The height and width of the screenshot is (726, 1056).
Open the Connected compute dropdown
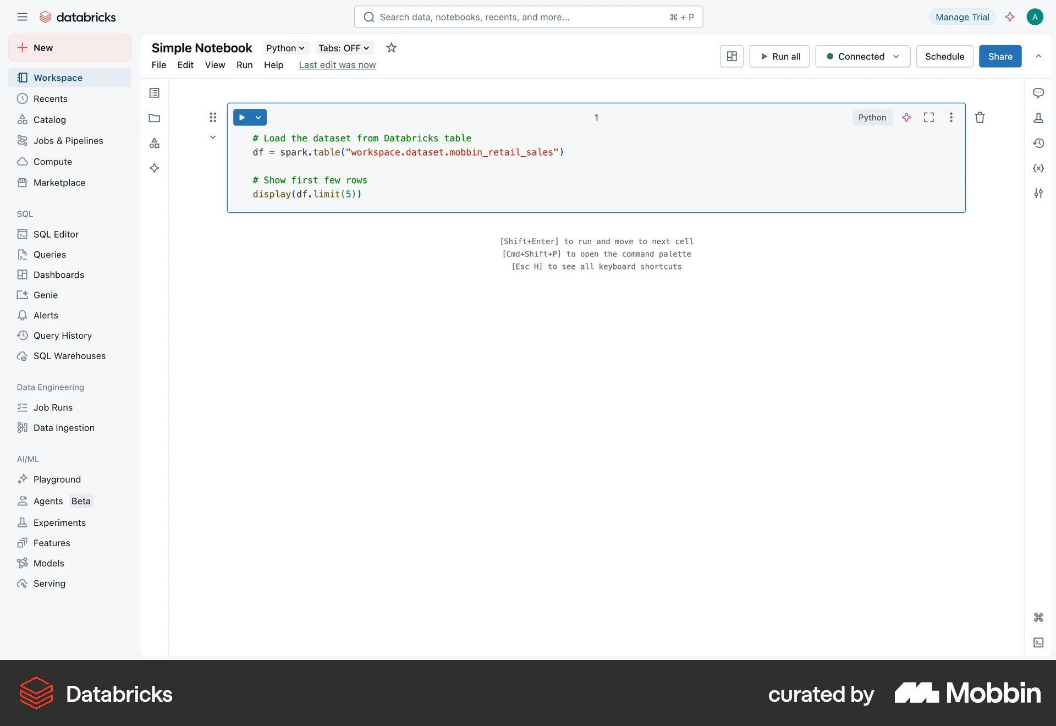coord(862,56)
